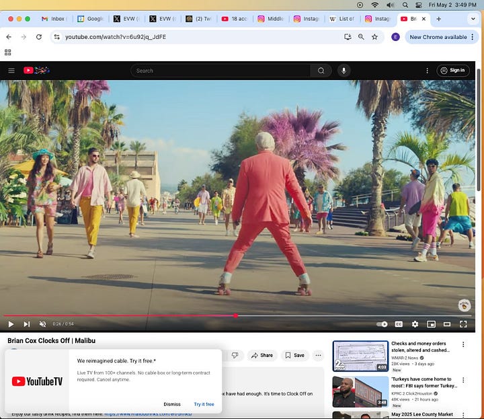Open Wi-Fi menu bar status
The image size is (484, 419).
374,5
